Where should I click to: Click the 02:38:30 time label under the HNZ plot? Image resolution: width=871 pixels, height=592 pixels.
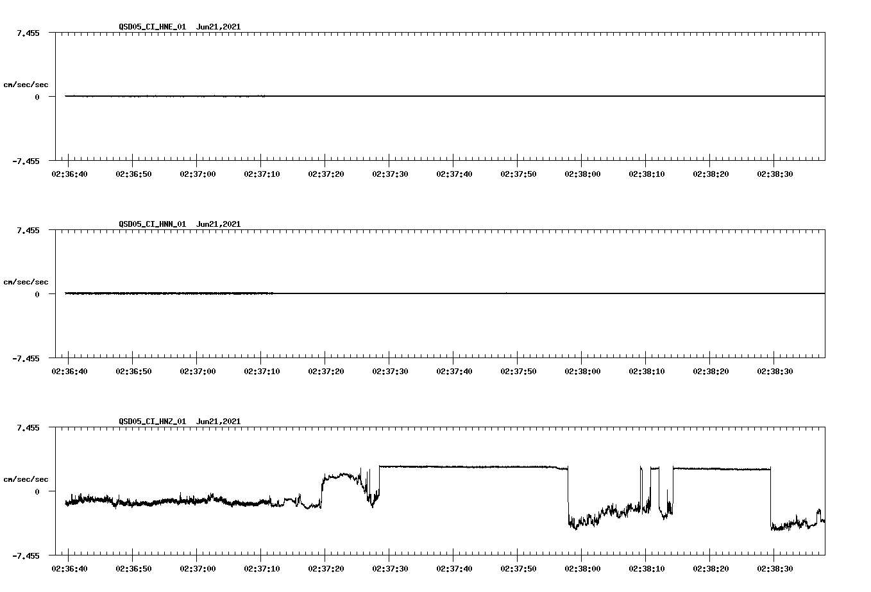click(x=775, y=569)
